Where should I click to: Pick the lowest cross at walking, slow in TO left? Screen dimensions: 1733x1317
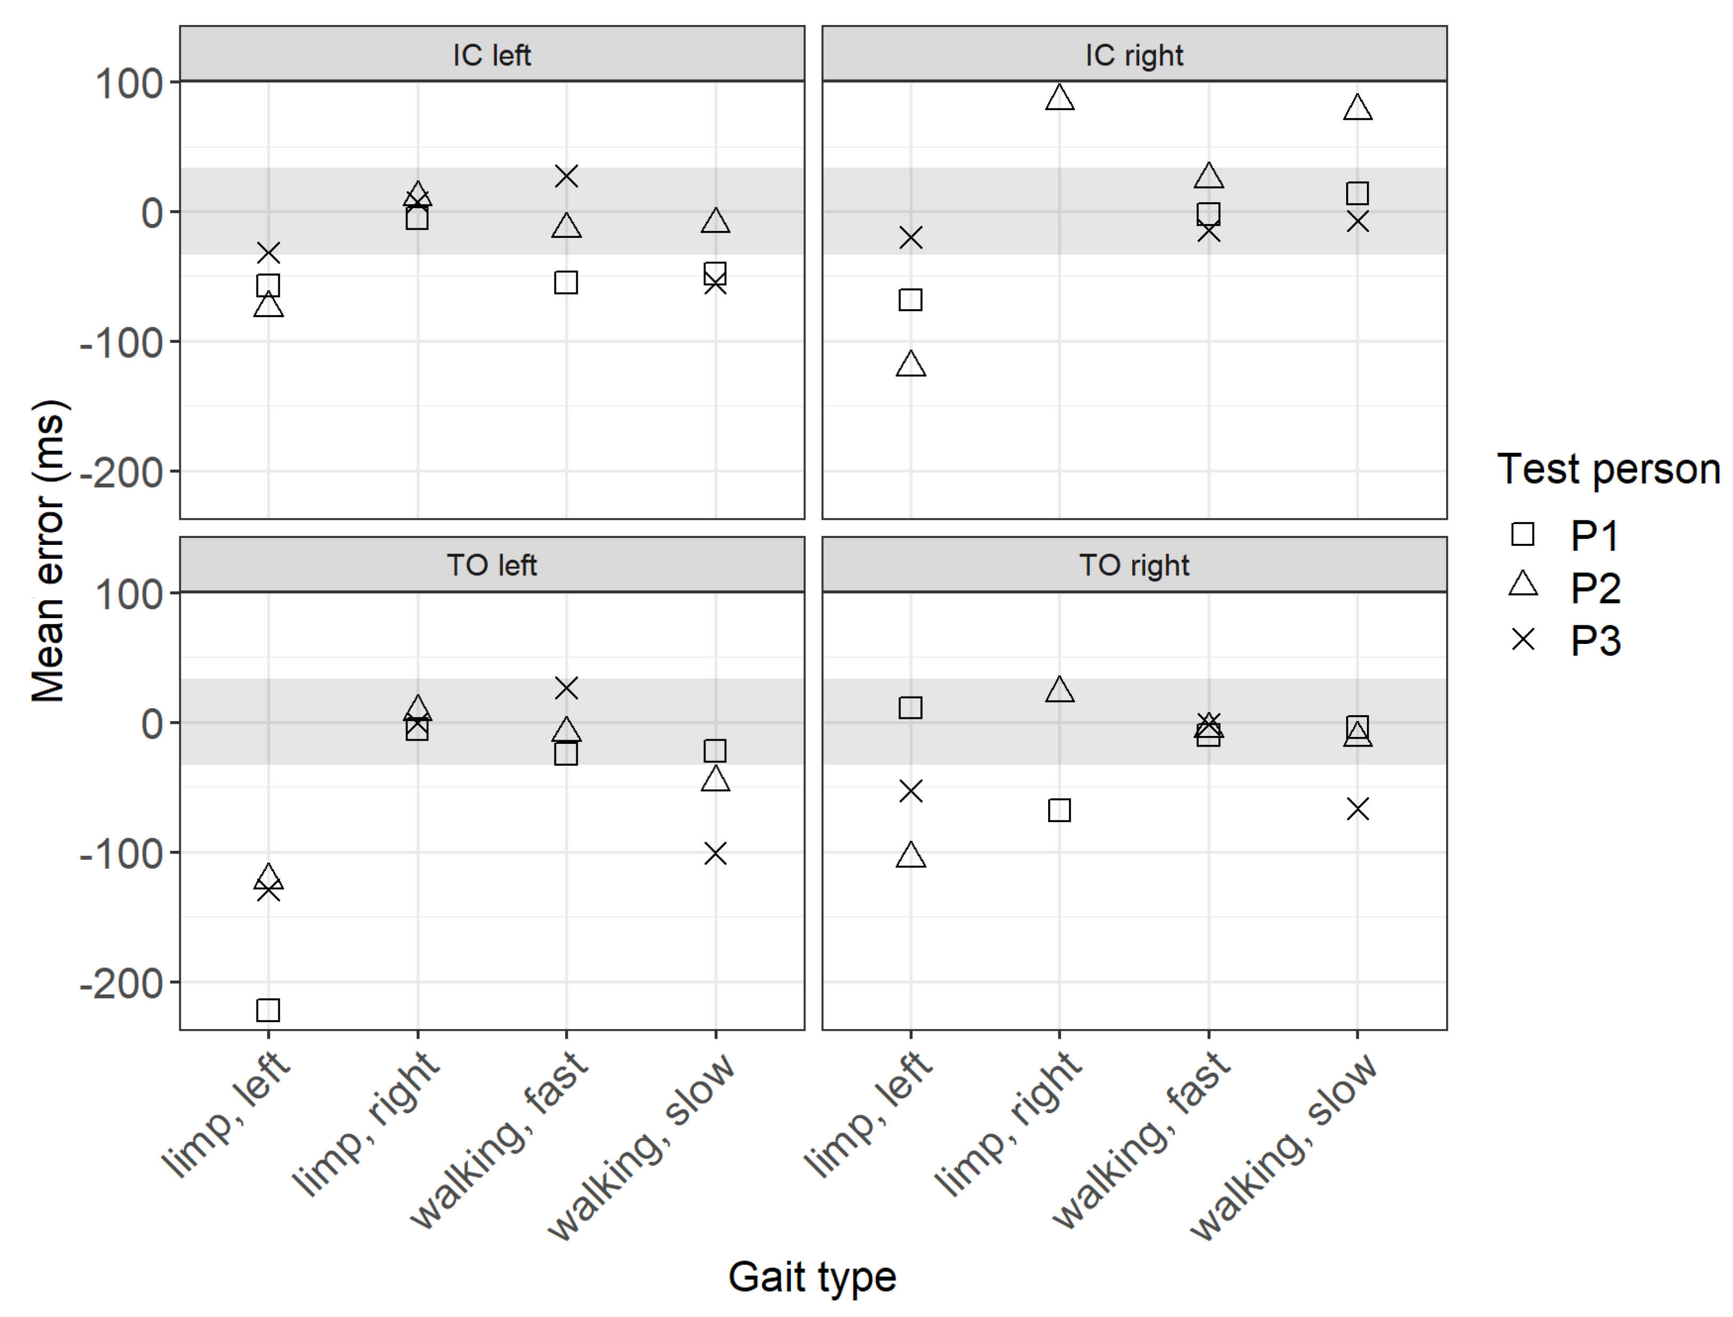(x=715, y=853)
